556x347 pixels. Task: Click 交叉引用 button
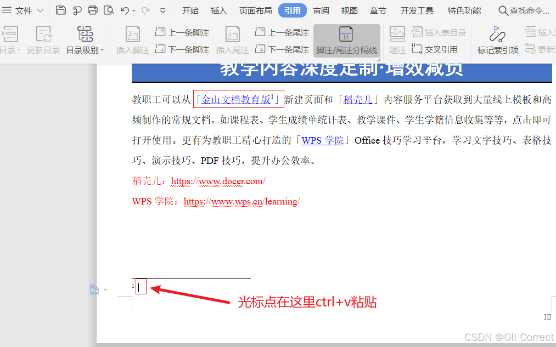[435, 49]
